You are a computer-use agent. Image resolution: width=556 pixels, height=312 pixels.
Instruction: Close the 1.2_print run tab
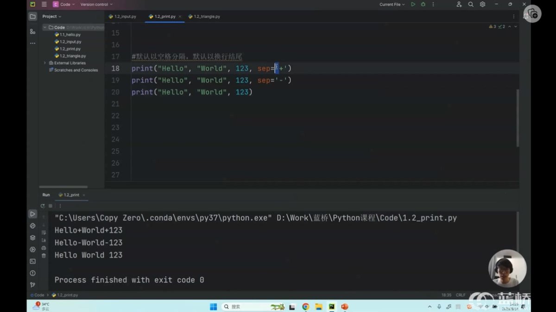84,195
